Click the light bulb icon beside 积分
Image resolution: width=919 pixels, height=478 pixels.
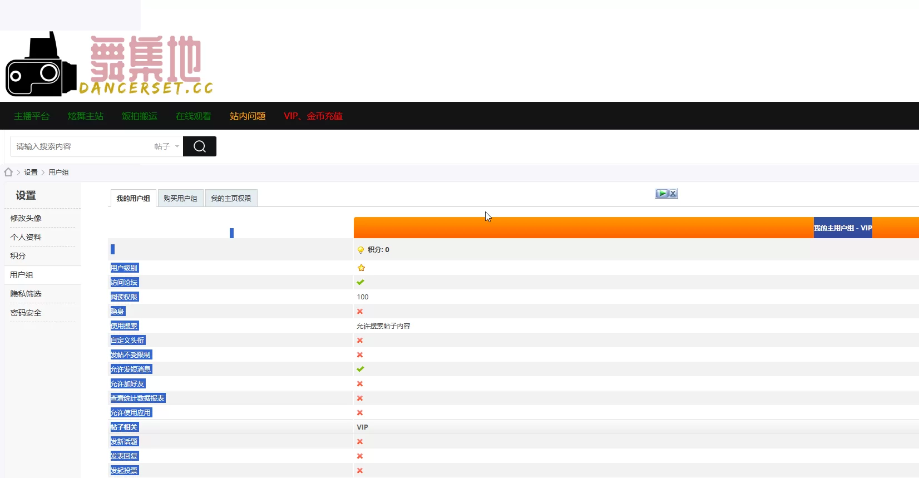[x=360, y=250]
